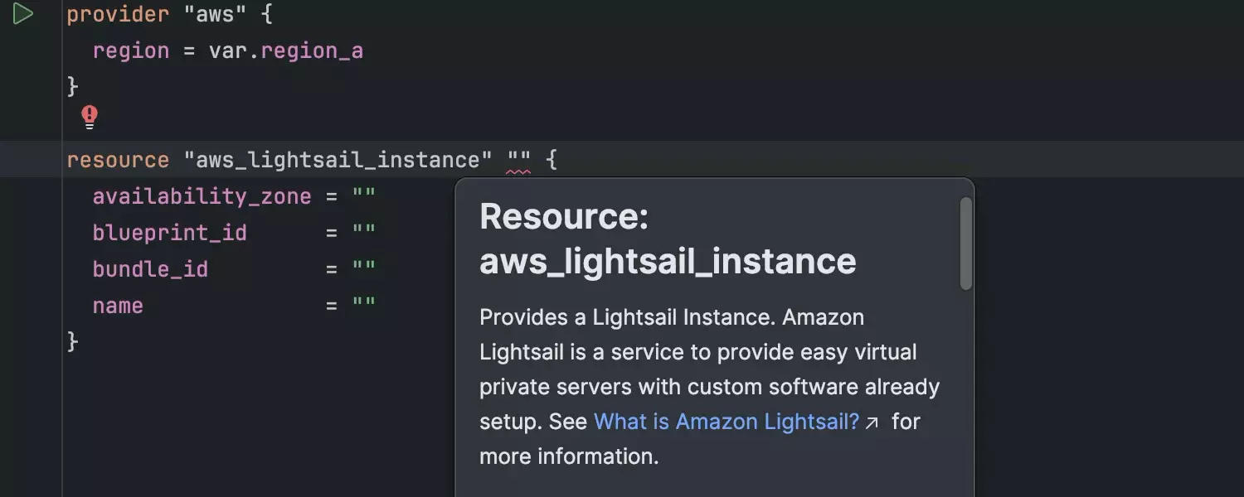Click the "aws" provider name string
This screenshot has height=497, width=1244.
215,15
